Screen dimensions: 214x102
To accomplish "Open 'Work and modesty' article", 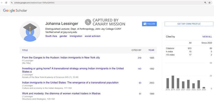I will pyautogui.click(x=61, y=93).
